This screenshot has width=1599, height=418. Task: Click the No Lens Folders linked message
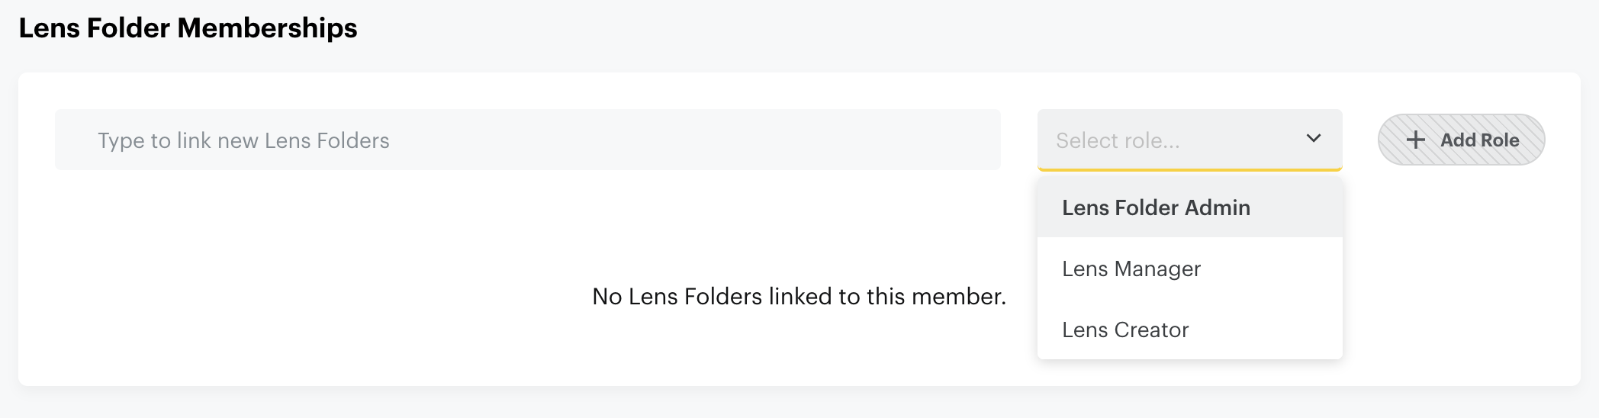tap(799, 296)
